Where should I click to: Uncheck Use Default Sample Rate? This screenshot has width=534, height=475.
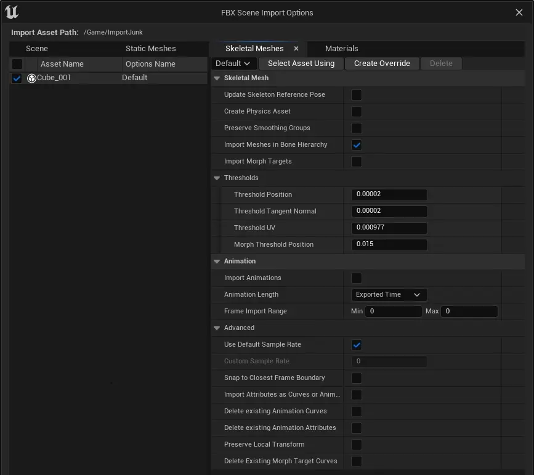[x=356, y=345]
